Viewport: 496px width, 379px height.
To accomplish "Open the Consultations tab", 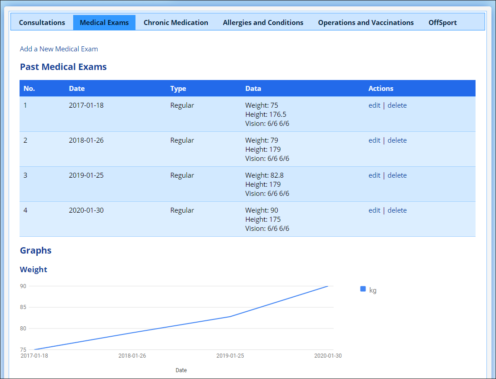I will (42, 23).
